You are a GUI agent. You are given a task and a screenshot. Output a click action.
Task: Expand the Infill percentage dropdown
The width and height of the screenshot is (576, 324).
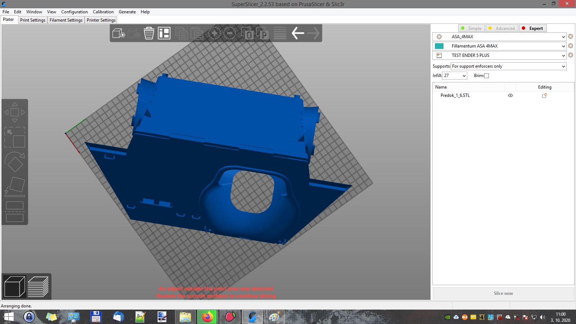click(464, 76)
